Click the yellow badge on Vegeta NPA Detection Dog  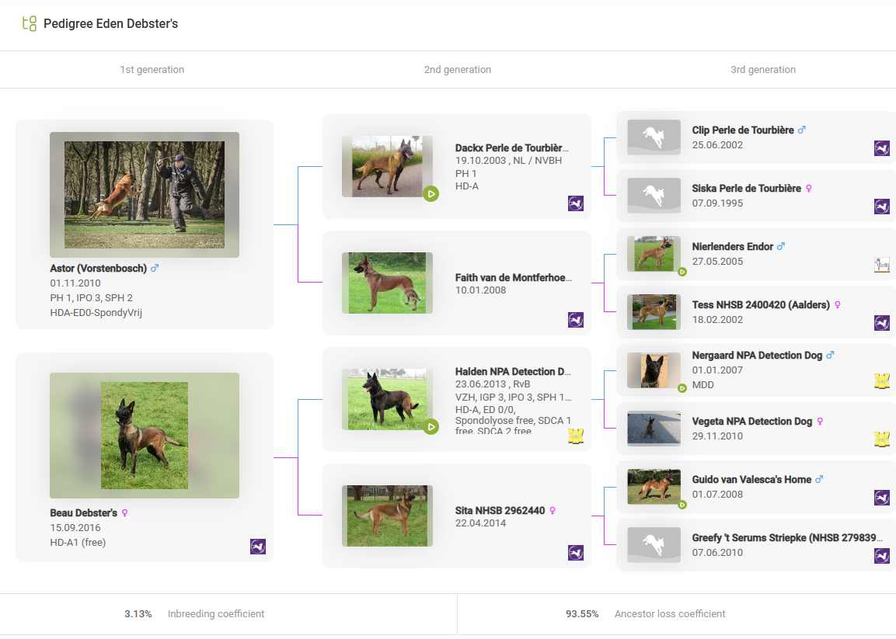tap(881, 439)
